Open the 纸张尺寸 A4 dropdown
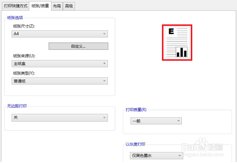The height and width of the screenshot is (163, 237). pyautogui.click(x=60, y=34)
